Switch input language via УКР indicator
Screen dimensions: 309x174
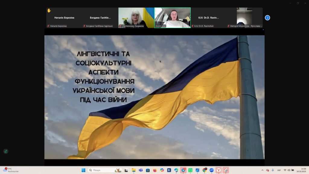click(x=279, y=170)
